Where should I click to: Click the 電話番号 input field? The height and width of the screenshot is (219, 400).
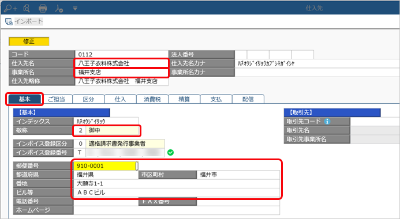(x=106, y=202)
